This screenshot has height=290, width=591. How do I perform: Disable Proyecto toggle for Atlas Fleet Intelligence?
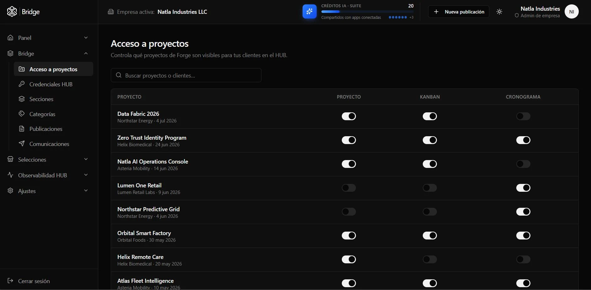[349, 283]
